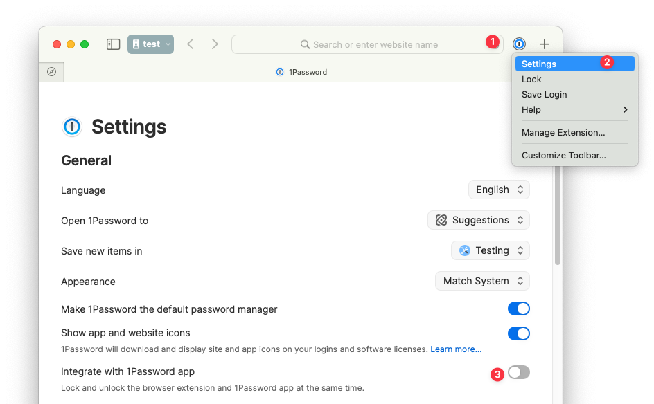Turn off Show app and website icons
This screenshot has width=654, height=404.
click(x=518, y=333)
